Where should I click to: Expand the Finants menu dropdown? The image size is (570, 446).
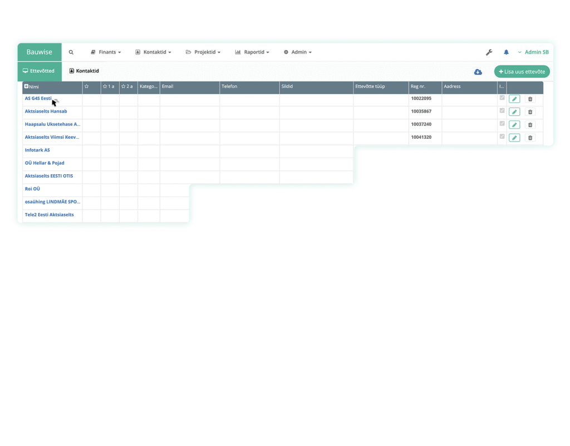coord(106,52)
